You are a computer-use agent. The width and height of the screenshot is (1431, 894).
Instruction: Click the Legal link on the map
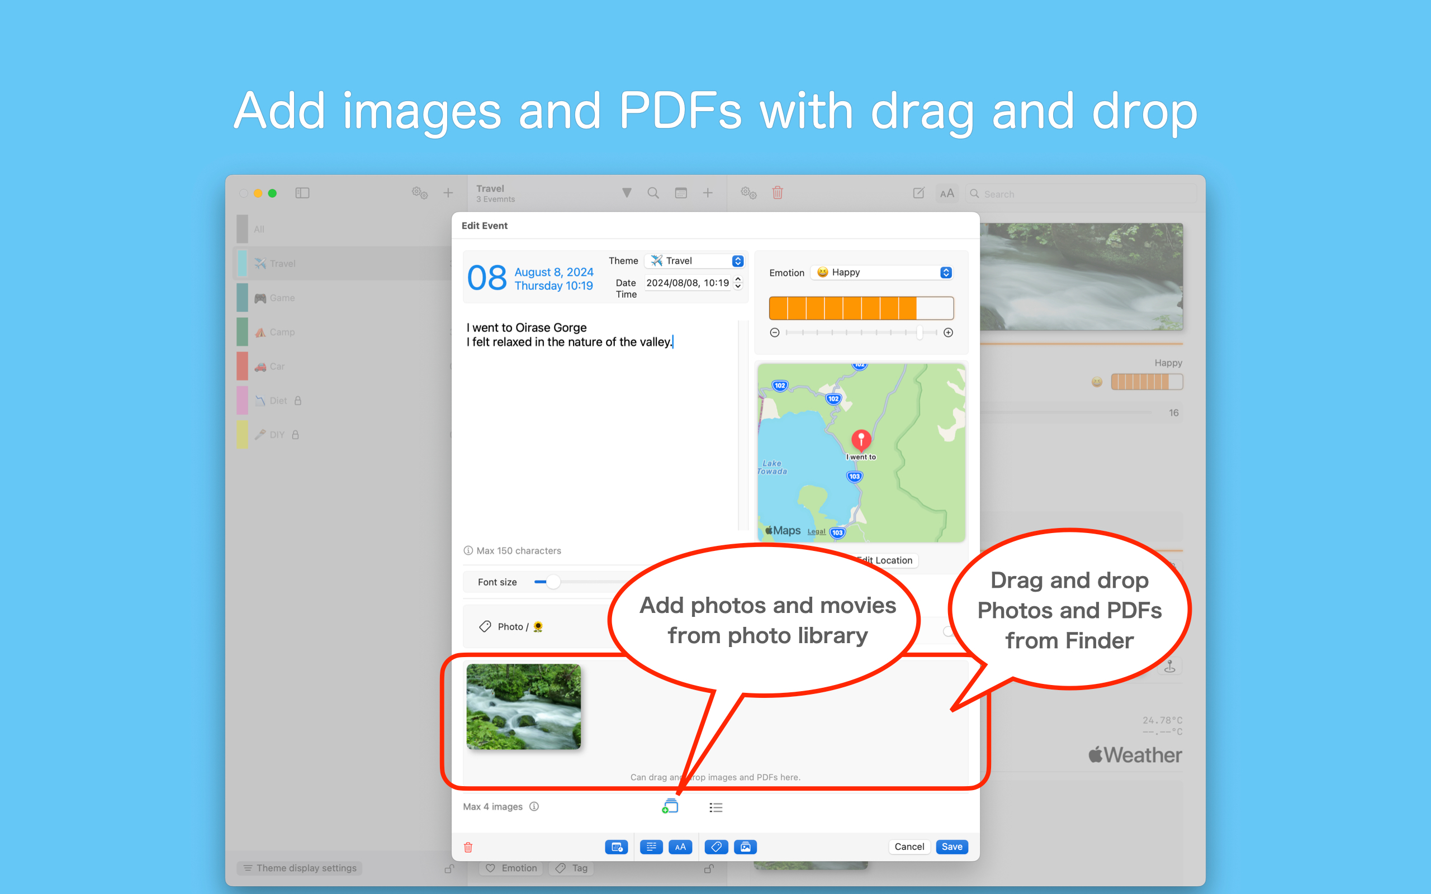[816, 531]
